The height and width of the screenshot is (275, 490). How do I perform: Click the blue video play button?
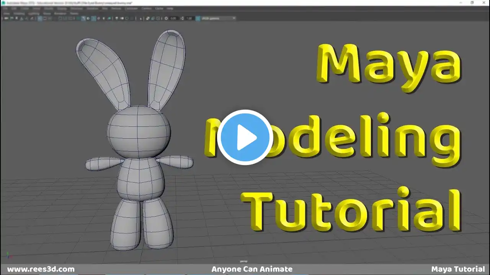[245, 137]
